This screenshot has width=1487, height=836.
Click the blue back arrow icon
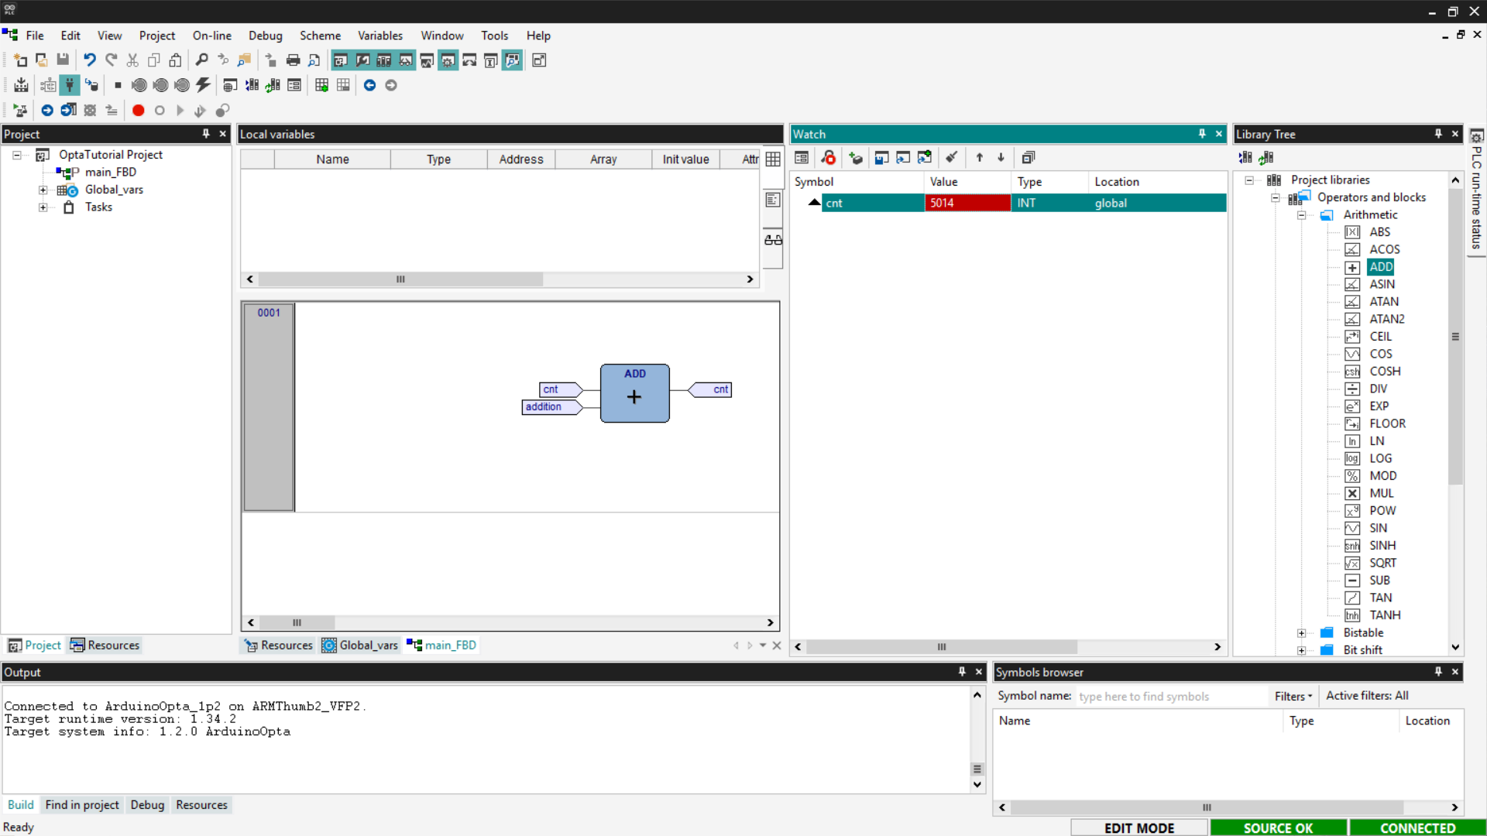click(369, 85)
